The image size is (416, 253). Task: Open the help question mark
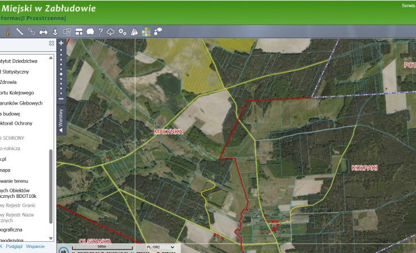point(100,31)
